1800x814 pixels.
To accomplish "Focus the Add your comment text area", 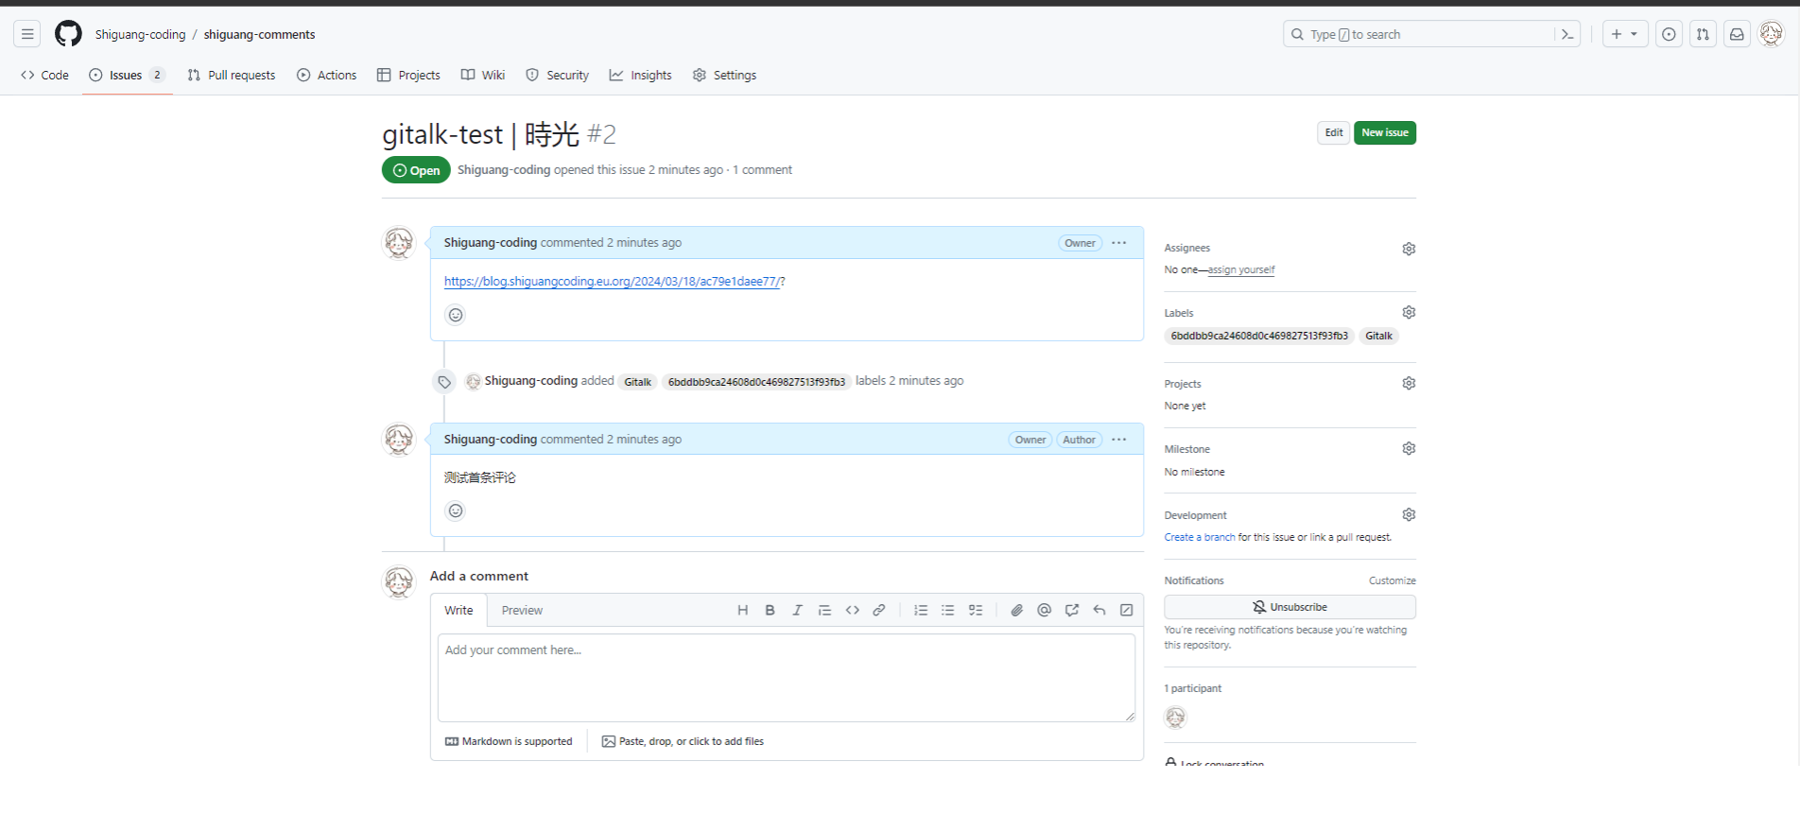I will click(x=787, y=678).
